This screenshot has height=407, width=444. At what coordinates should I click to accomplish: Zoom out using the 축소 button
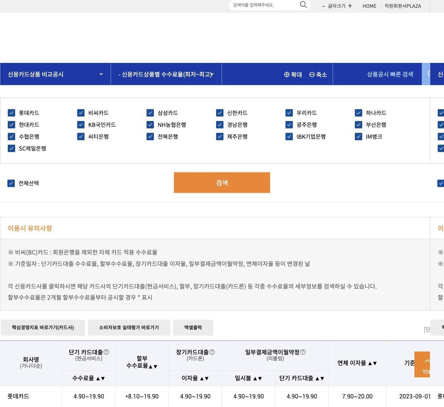tap(318, 74)
